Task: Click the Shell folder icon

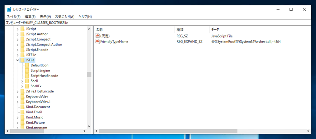Action: point(27,81)
